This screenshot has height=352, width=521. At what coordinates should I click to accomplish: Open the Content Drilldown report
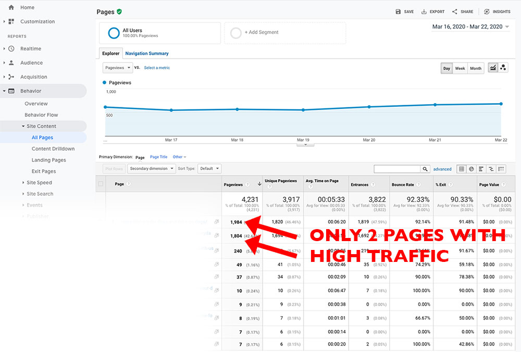(53, 149)
